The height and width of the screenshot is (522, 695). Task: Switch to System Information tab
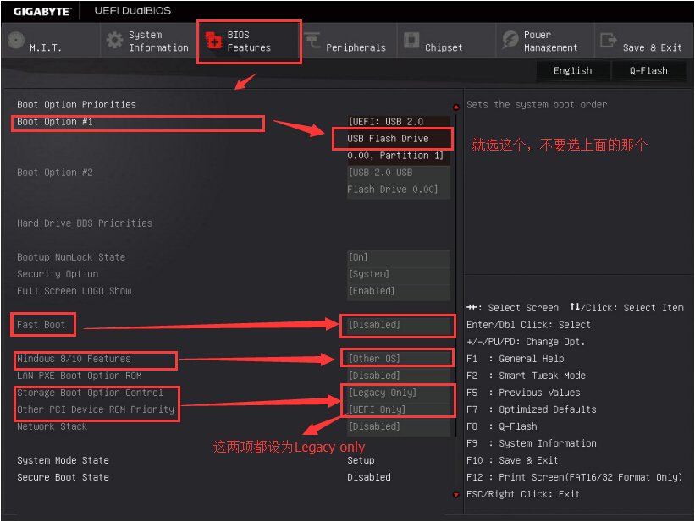[x=149, y=41]
